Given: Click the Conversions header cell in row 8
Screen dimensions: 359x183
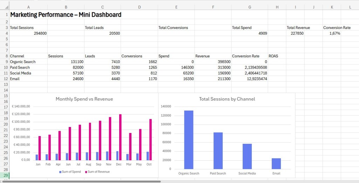Looking at the screenshot, I should coord(139,56).
